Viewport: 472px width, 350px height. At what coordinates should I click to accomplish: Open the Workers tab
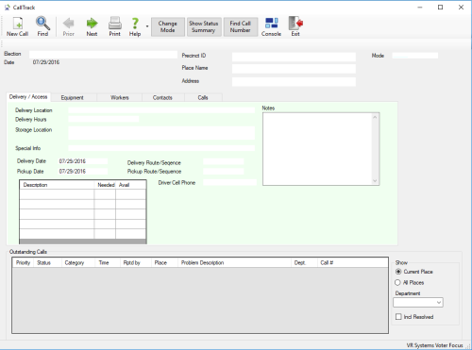[120, 97]
